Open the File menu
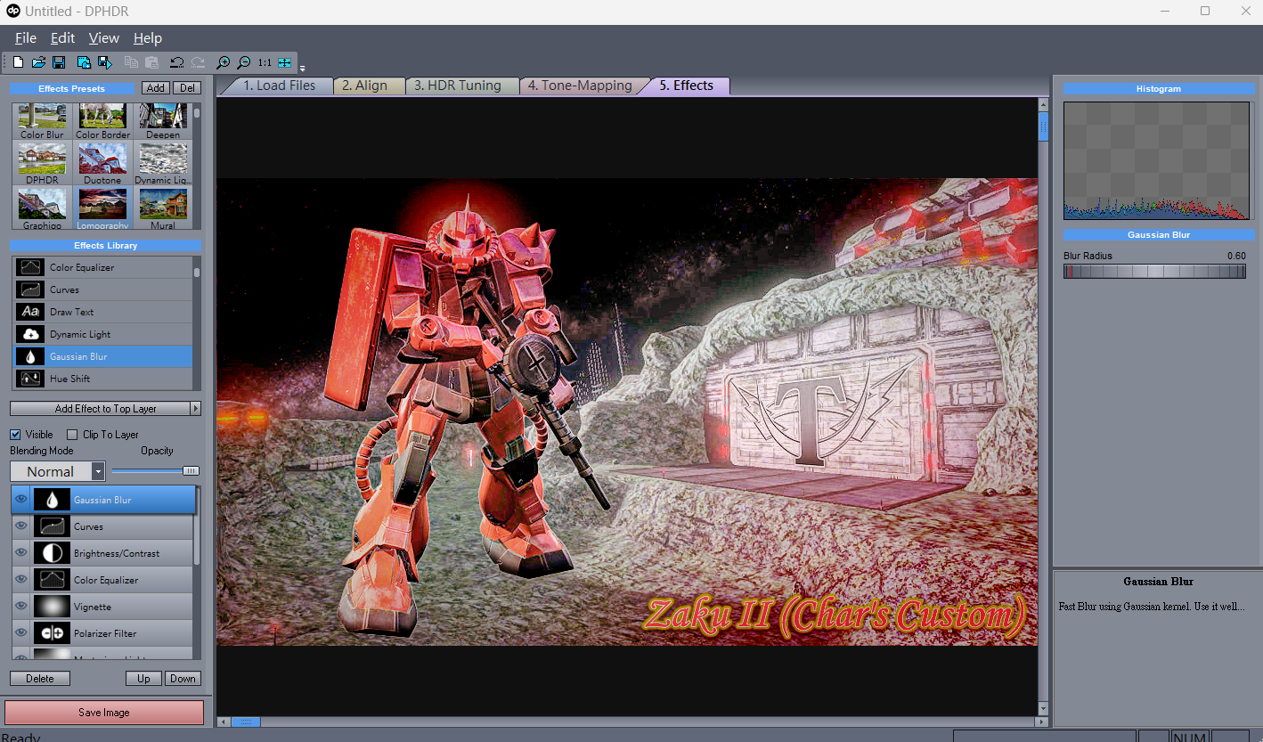Screen dimensions: 1263x742 [x=26, y=37]
